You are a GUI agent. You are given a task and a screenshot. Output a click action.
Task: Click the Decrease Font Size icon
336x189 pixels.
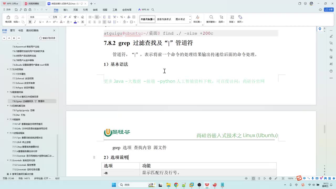point(70,17)
